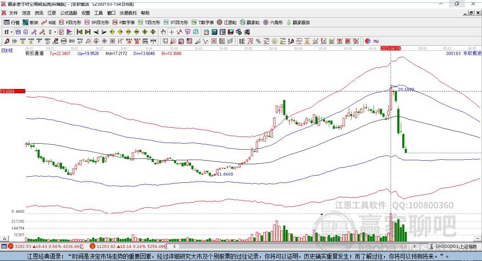Click the up-triangle expander beside the volume pane
This screenshot has width=482, height=261.
pyautogui.click(x=4, y=238)
